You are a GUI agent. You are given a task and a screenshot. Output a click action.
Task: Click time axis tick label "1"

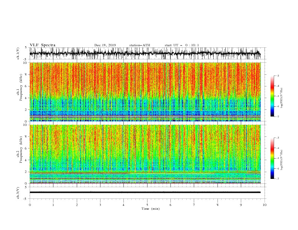tap(53, 205)
